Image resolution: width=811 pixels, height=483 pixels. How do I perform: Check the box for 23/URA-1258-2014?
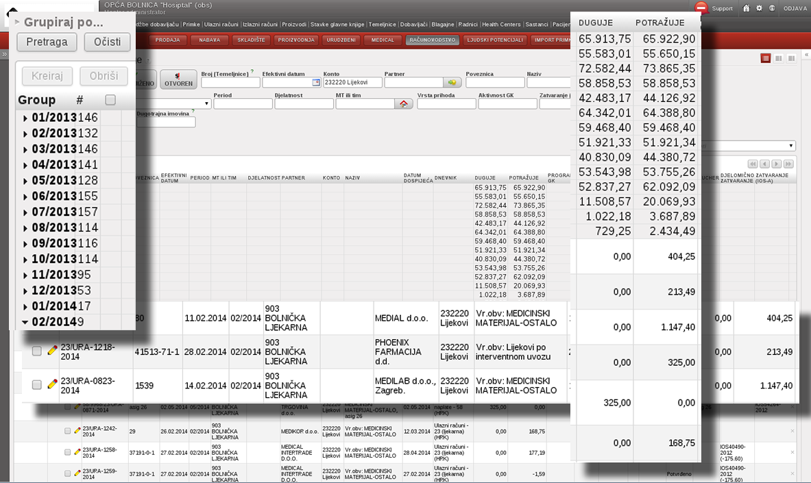coord(67,452)
